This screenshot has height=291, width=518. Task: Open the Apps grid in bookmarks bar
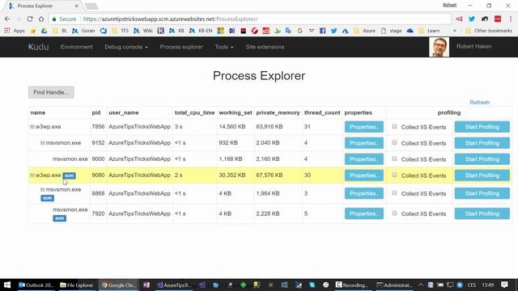[15, 31]
